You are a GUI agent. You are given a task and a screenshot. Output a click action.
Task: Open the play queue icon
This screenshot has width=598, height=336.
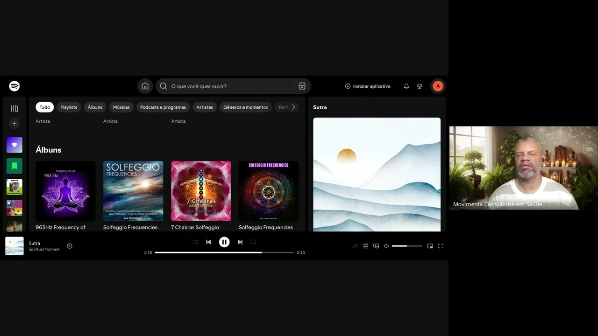point(365,246)
